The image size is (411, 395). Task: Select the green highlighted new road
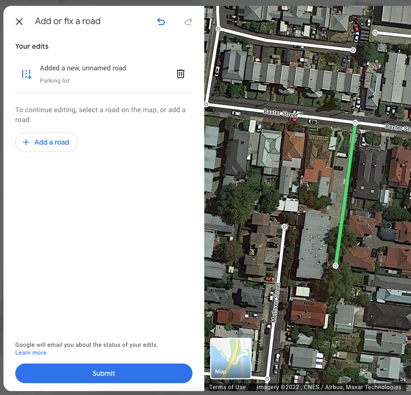(346, 194)
